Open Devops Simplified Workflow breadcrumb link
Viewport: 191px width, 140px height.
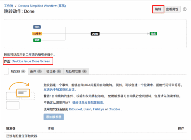click(x=42, y=6)
